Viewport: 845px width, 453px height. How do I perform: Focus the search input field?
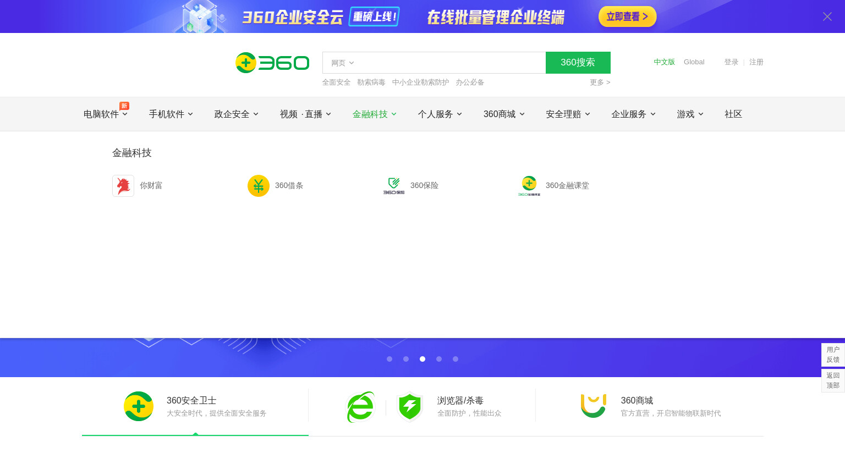pos(451,63)
